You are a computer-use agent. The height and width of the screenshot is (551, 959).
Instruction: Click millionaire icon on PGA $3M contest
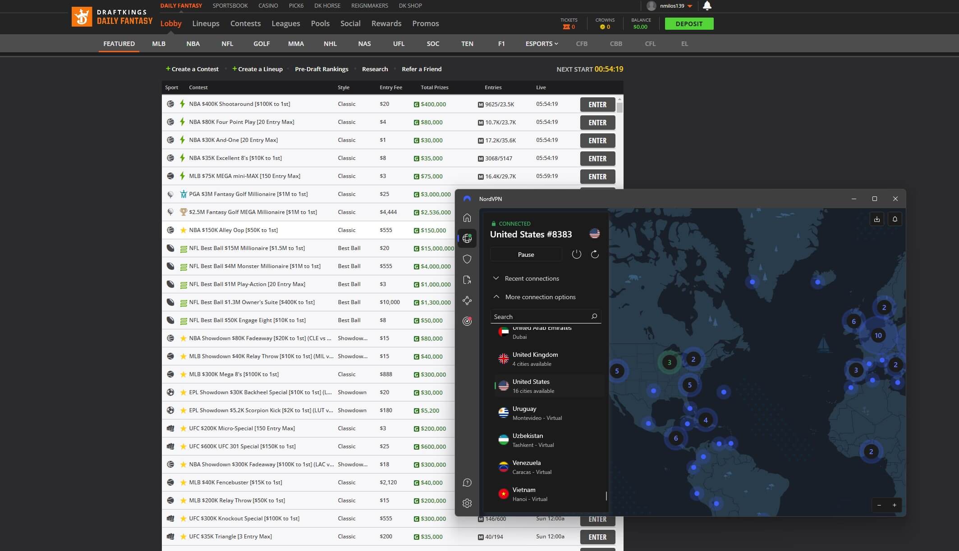183,194
